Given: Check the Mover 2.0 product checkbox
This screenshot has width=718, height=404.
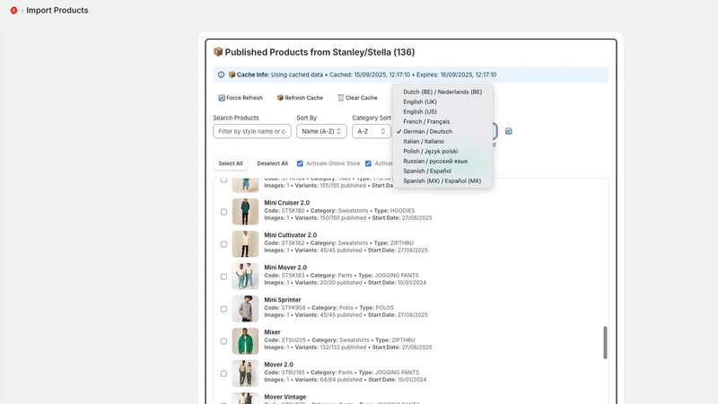Looking at the screenshot, I should [223, 373].
